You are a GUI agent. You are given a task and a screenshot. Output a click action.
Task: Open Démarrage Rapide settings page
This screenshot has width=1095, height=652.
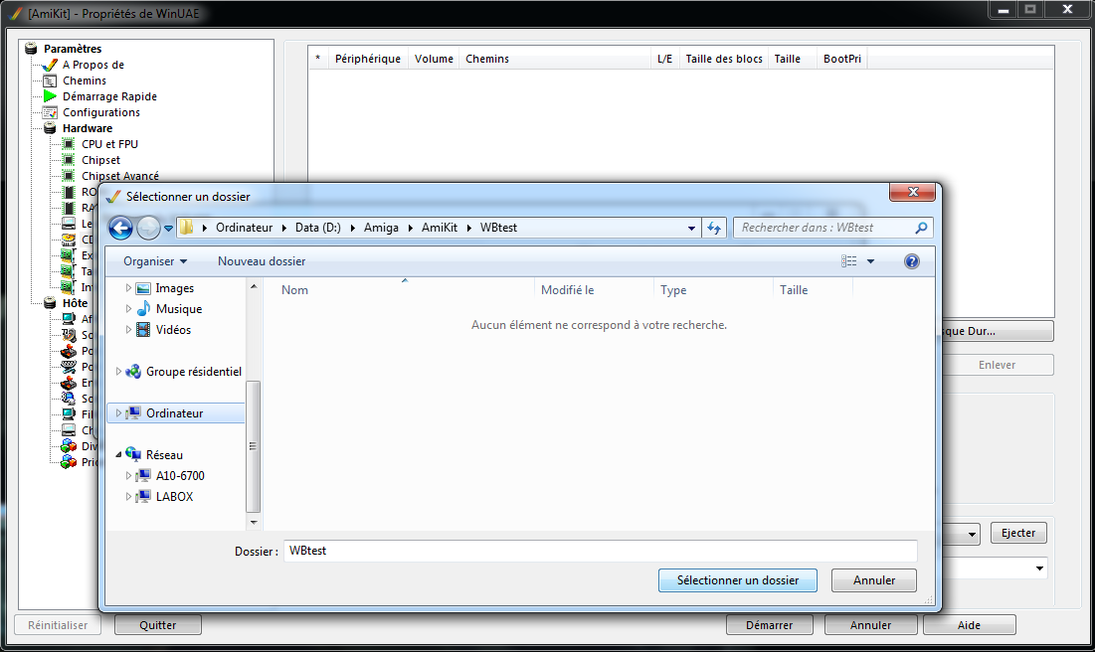109,96
